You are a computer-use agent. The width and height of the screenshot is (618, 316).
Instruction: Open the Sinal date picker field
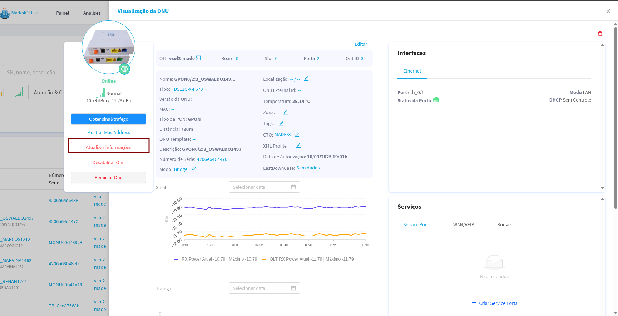pos(264,187)
